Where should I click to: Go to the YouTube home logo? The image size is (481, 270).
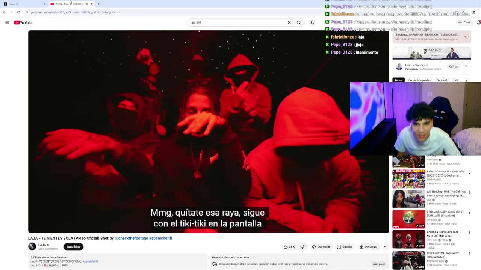coord(23,22)
